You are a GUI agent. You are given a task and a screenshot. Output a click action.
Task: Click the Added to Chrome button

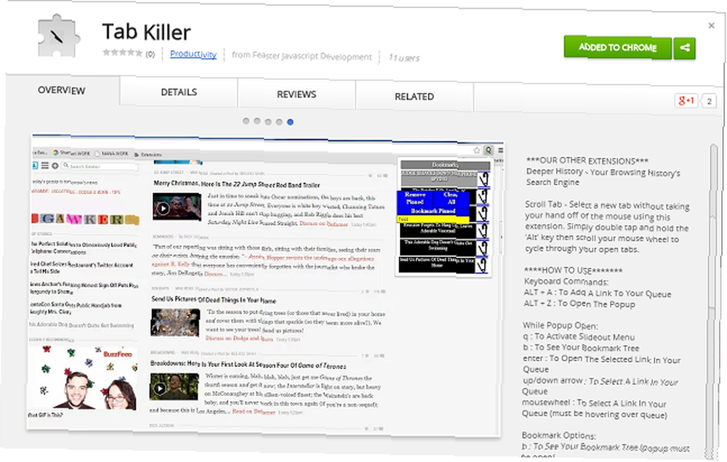pos(617,47)
